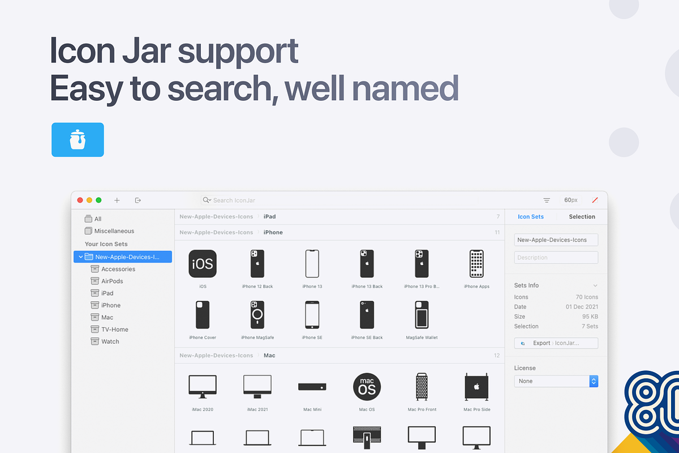Click the blue IconJar jar logo badge
The height and width of the screenshot is (453, 679).
click(78, 140)
